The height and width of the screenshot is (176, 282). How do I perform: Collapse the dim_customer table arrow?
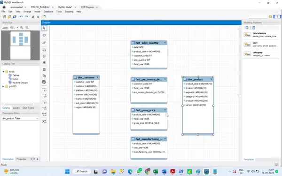pyautogui.click(x=97, y=77)
